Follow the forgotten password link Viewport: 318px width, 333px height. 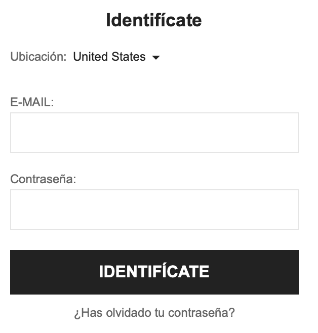[x=154, y=313]
